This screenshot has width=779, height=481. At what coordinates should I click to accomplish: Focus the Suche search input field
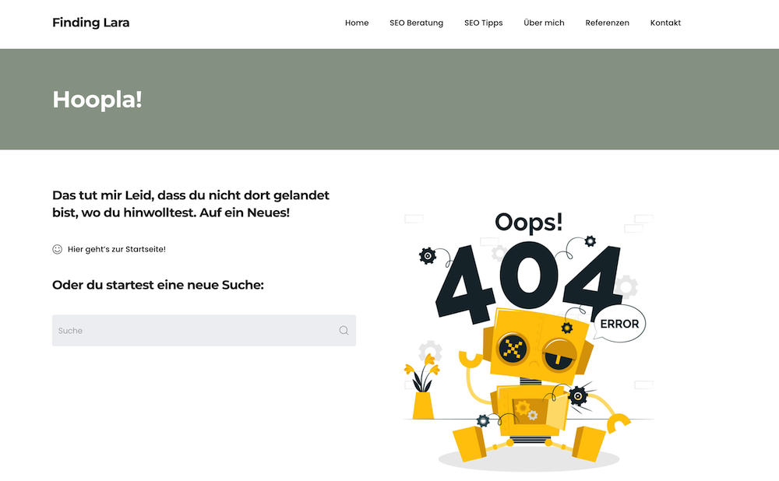195,331
